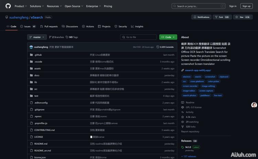
Task: Expand the master branch dropdown
Action: point(37,37)
